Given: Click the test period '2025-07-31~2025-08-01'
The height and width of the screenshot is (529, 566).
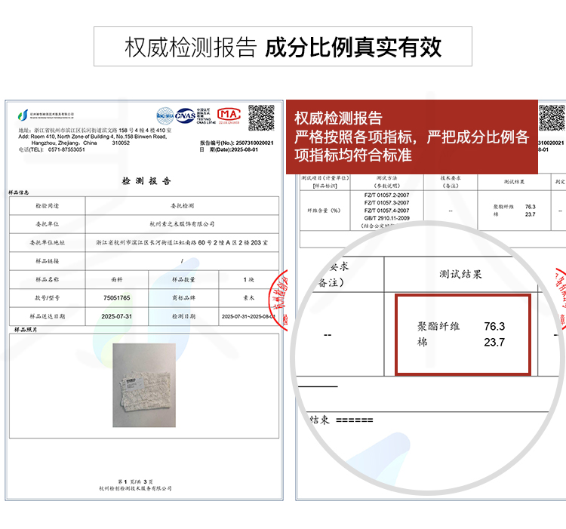Looking at the screenshot, I should click(x=249, y=316).
